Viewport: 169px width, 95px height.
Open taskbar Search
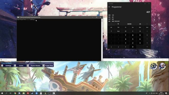click(x=6, y=93)
